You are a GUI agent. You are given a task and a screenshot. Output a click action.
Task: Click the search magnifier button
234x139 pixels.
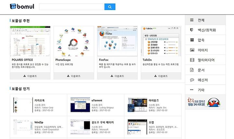(110, 7)
